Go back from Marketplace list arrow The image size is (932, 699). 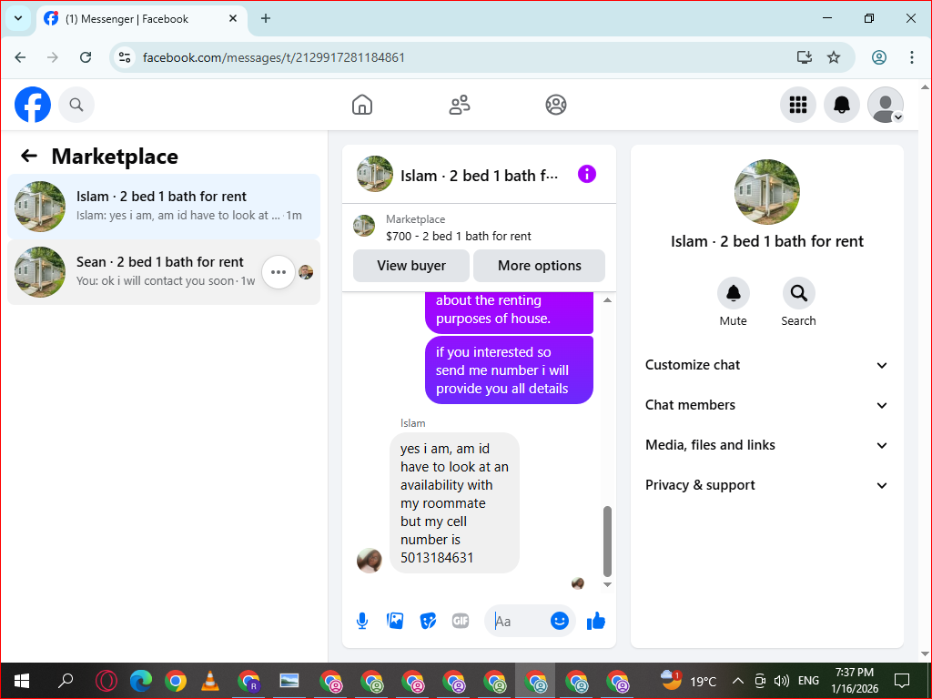click(28, 156)
